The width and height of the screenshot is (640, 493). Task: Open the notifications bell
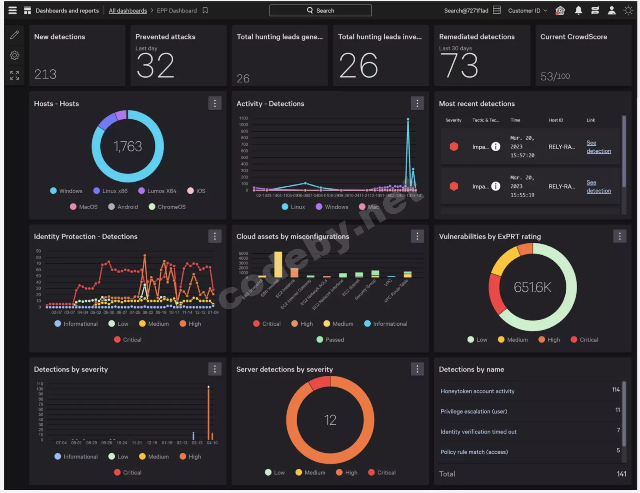pyautogui.click(x=578, y=10)
